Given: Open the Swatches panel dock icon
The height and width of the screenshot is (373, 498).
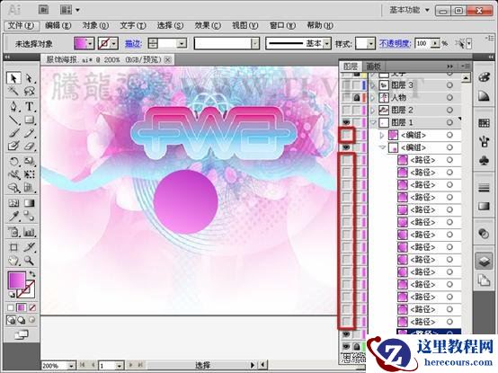Looking at the screenshot, I should pos(484,123).
